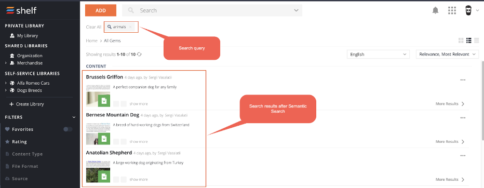This screenshot has height=188, width=484.
Task: Open the Anatolian Shepherd title
Action: coord(109,153)
